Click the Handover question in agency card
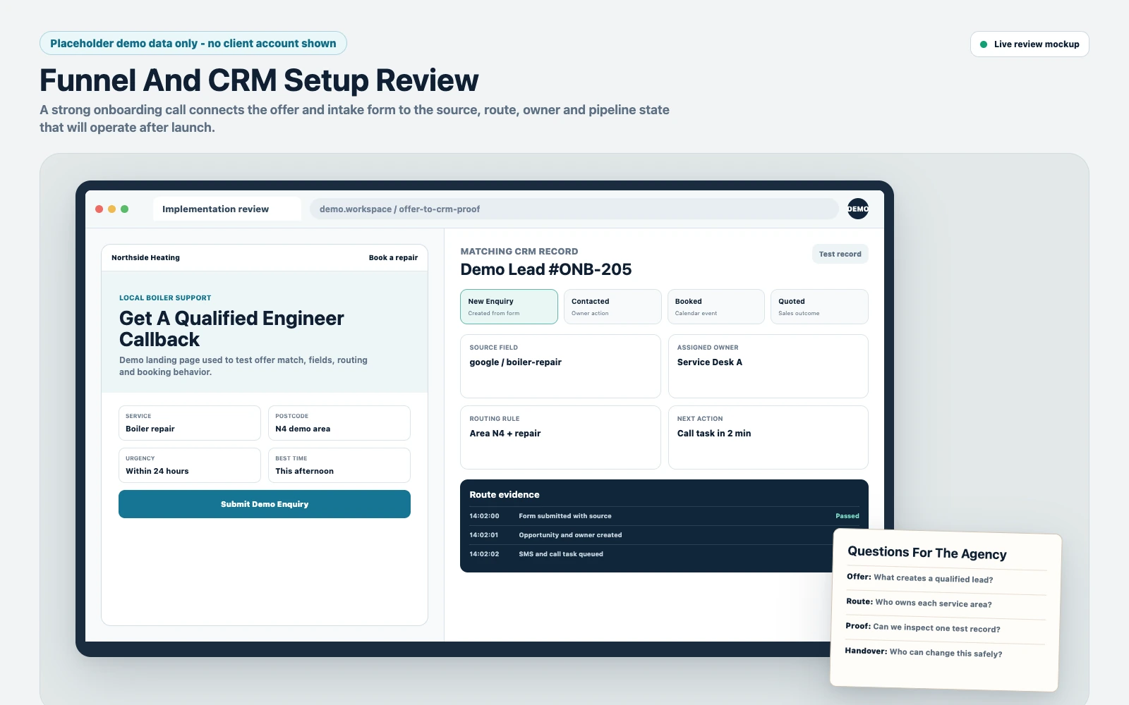Screen dimensions: 1129x705 tap(924, 652)
